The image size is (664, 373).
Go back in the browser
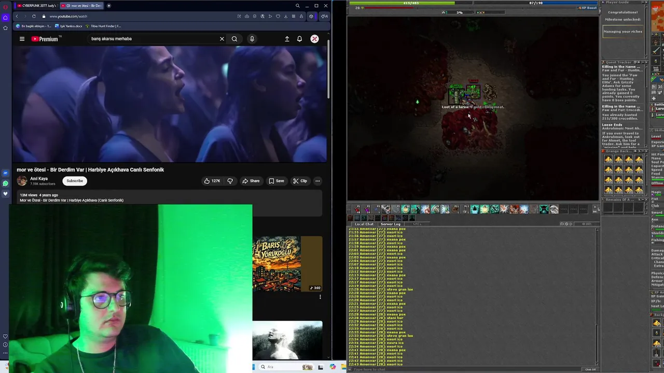click(x=17, y=16)
